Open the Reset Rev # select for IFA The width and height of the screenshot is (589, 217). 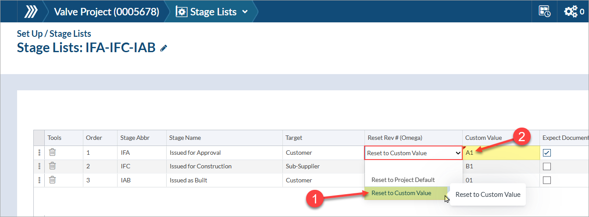click(x=413, y=153)
